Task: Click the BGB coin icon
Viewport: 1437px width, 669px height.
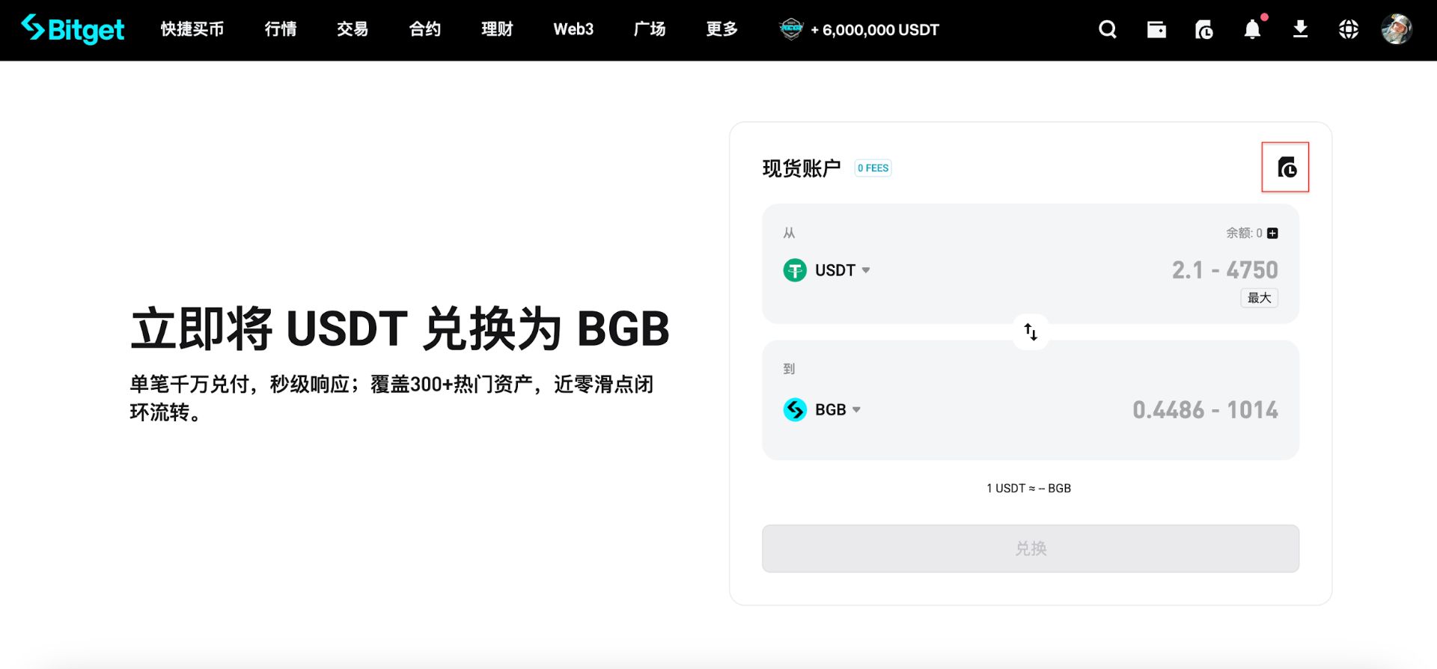Action: coord(795,410)
